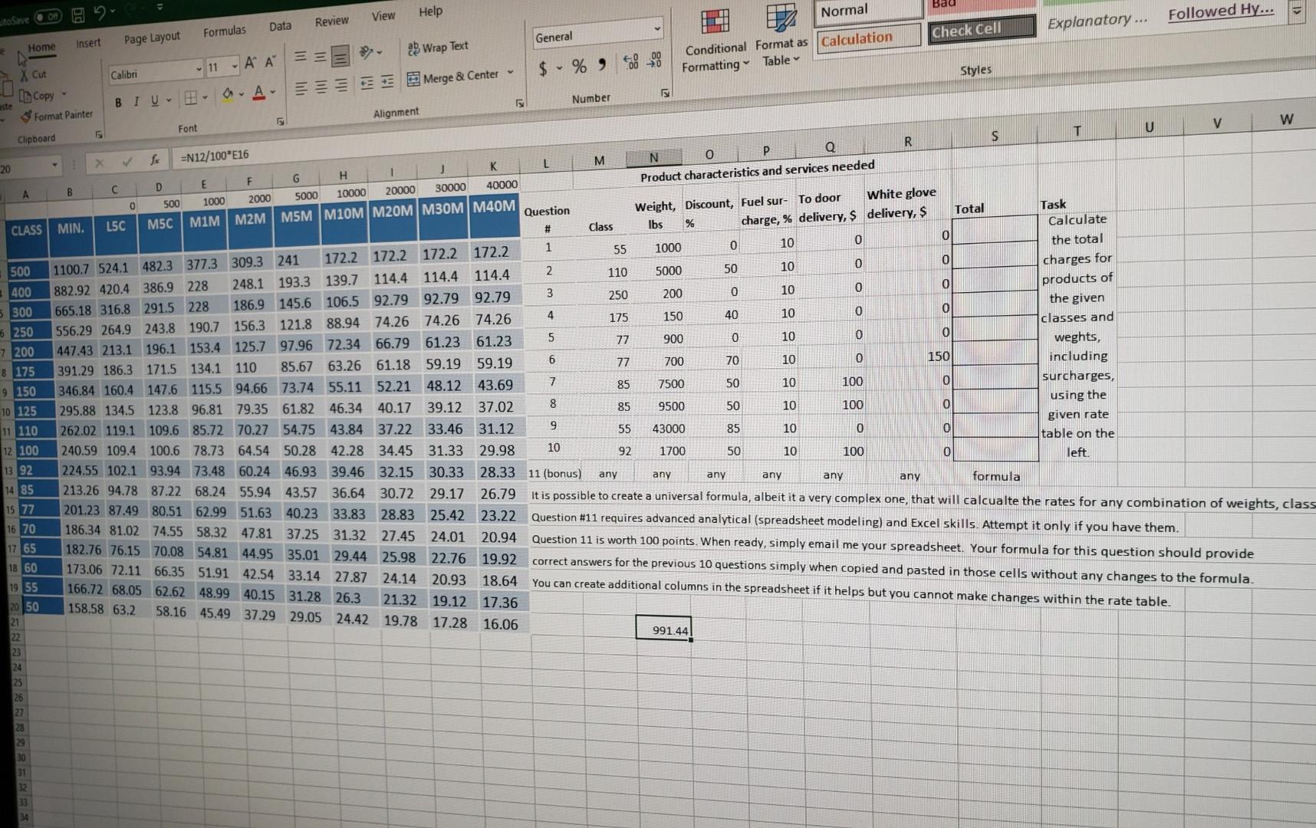Open the Calibri font name dropdown
This screenshot has width=1316, height=828.
tap(199, 69)
